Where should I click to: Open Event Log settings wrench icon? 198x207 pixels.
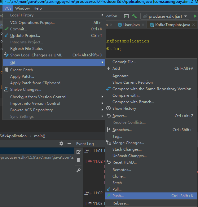click(78, 170)
